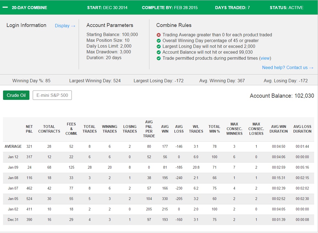The height and width of the screenshot is (233, 318).
Task: Click the Jan 05 row date
Action: tap(13, 199)
